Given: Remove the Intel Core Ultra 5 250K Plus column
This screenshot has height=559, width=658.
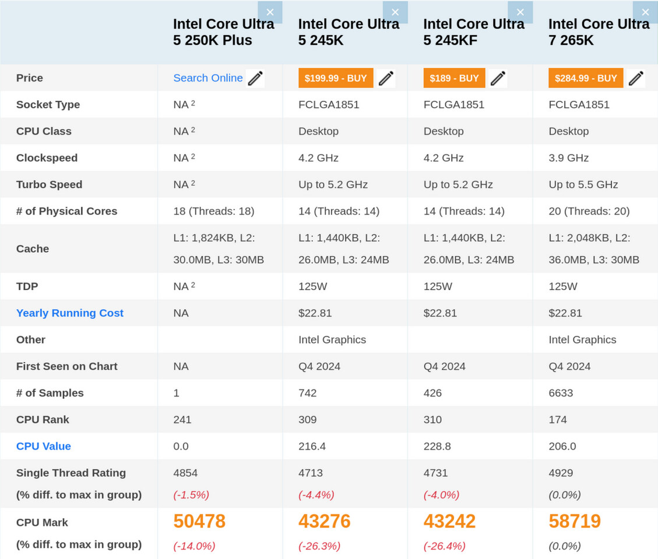Looking at the screenshot, I should [270, 12].
